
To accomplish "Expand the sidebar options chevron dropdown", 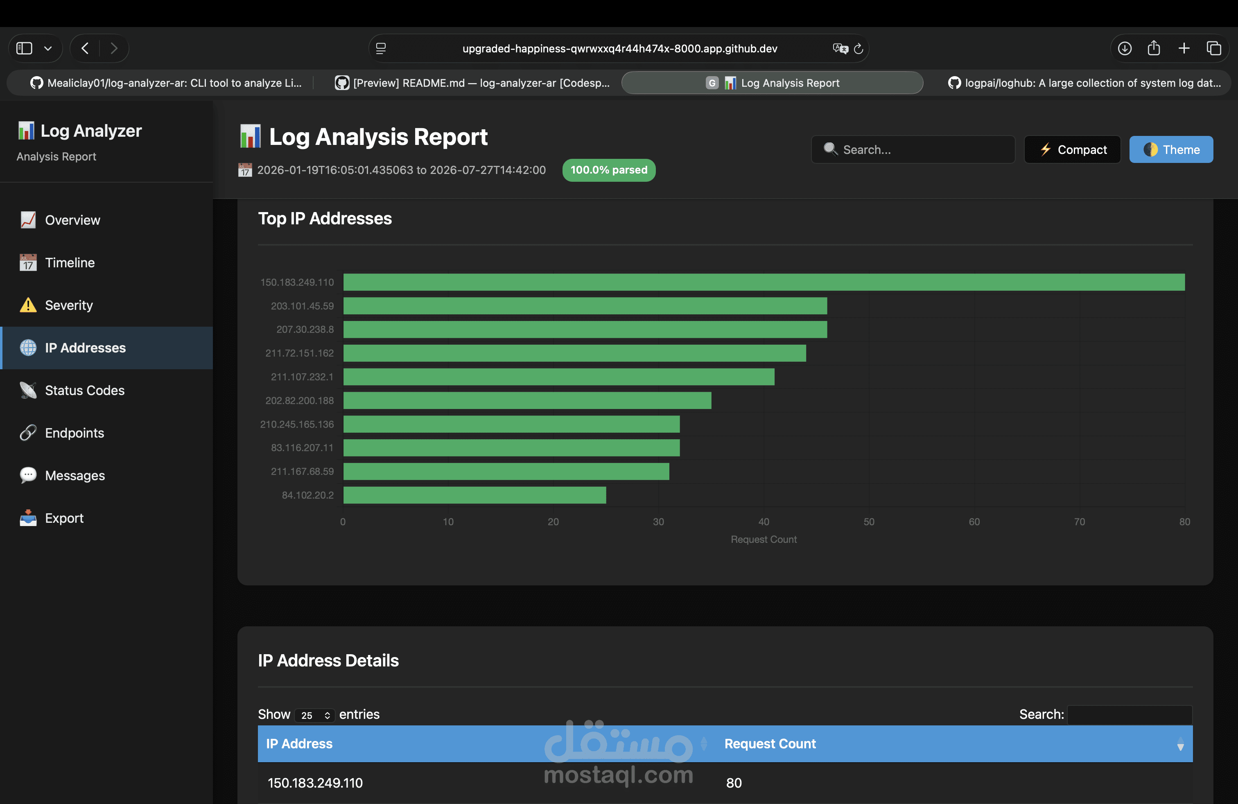I will pos(48,48).
